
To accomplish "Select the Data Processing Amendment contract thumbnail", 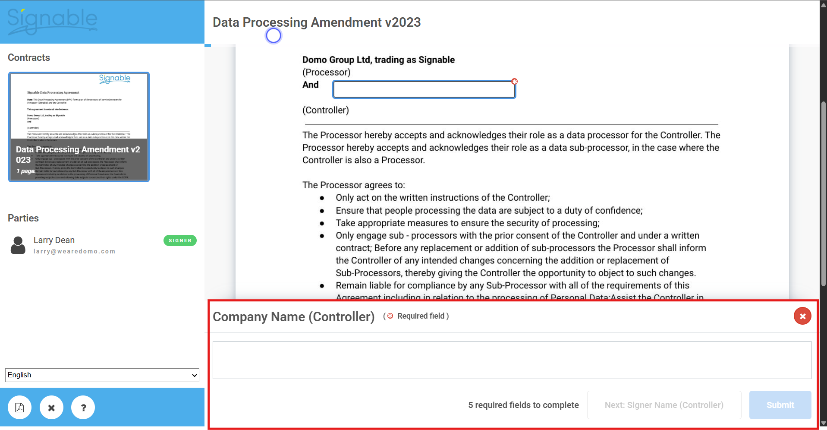I will coord(79,127).
